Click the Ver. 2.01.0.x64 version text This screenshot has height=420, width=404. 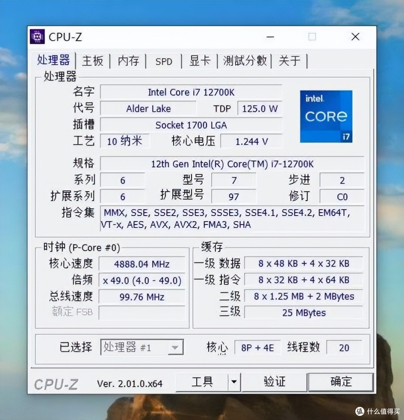tap(129, 384)
